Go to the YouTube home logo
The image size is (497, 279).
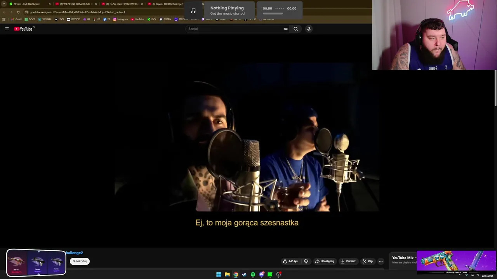24,29
